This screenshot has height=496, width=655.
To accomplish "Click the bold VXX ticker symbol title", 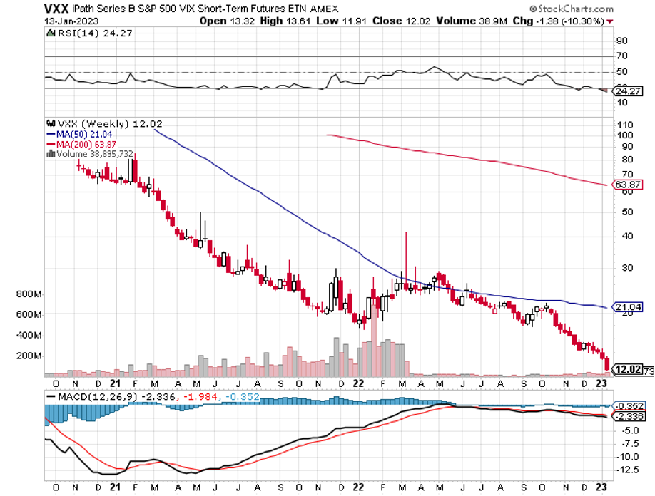I will coord(58,9).
